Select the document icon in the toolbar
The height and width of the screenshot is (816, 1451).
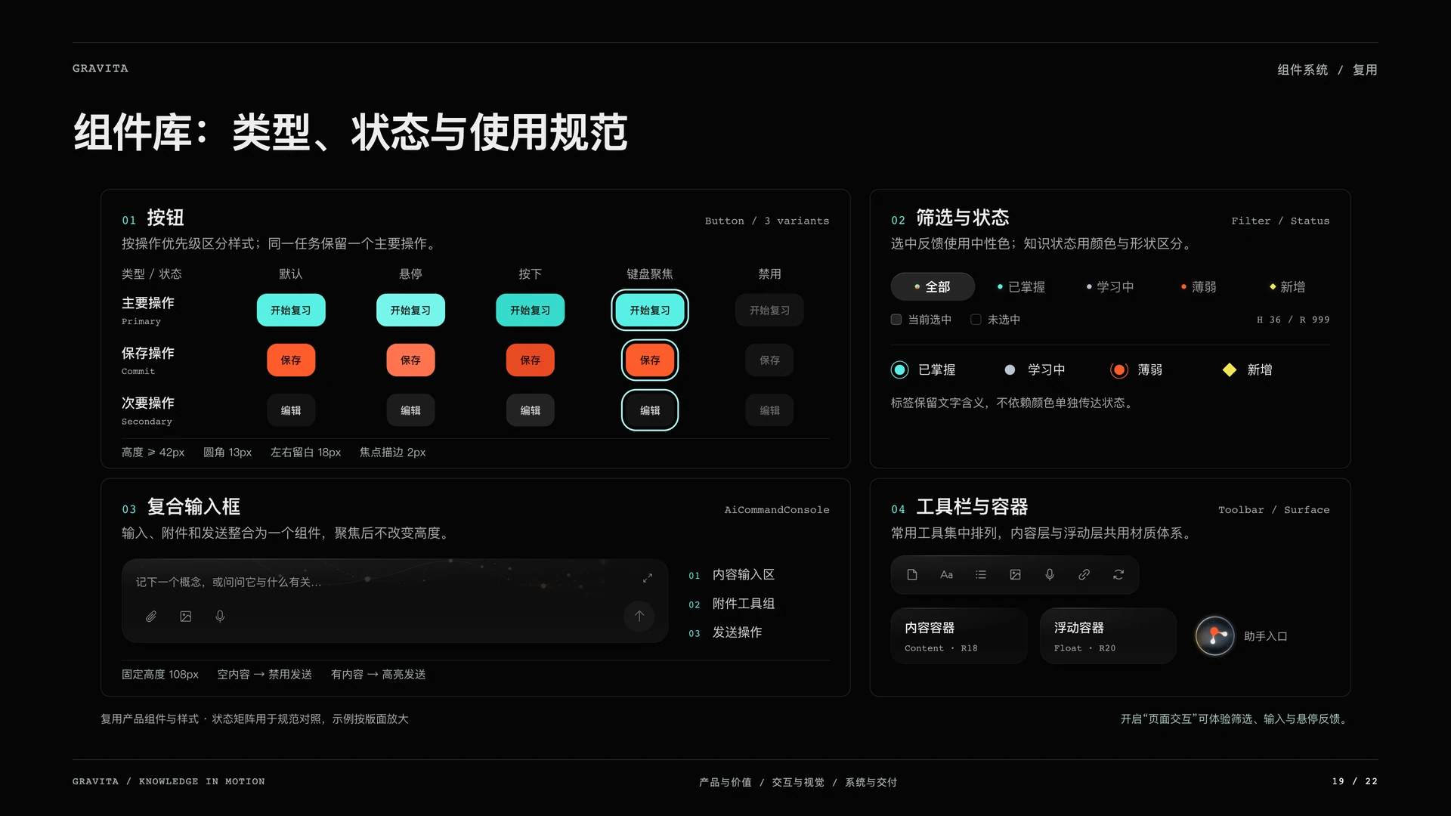pos(912,575)
